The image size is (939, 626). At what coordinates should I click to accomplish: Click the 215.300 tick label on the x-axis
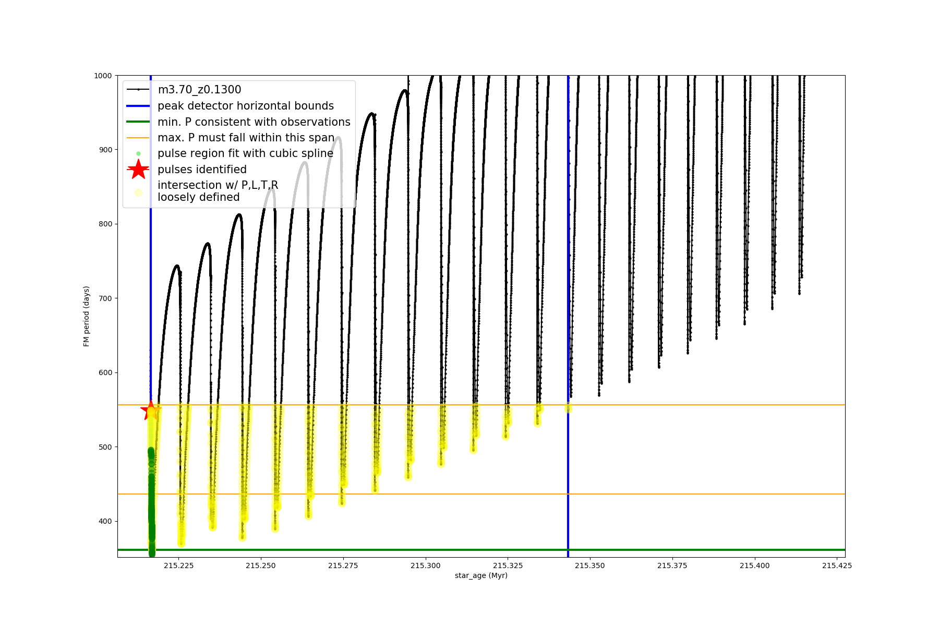425,565
